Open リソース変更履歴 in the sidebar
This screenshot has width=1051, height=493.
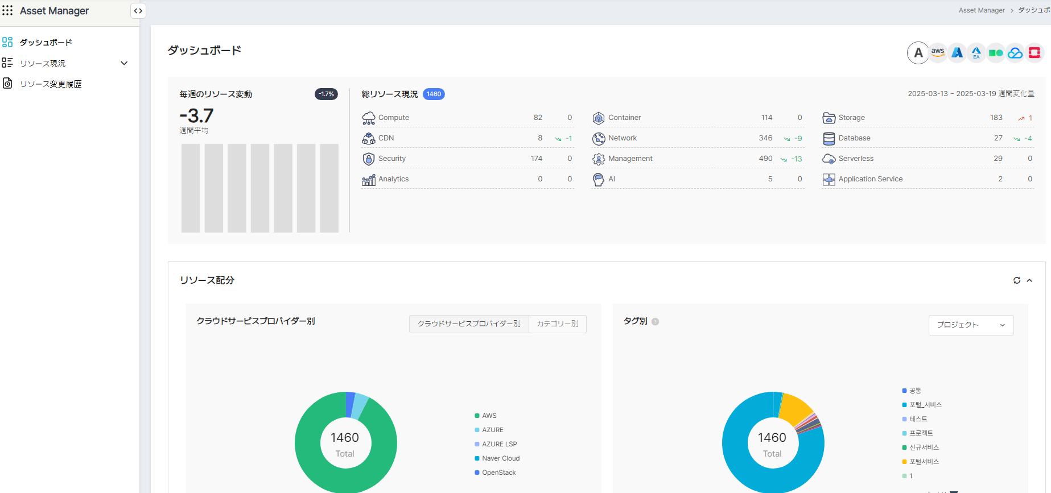51,84
